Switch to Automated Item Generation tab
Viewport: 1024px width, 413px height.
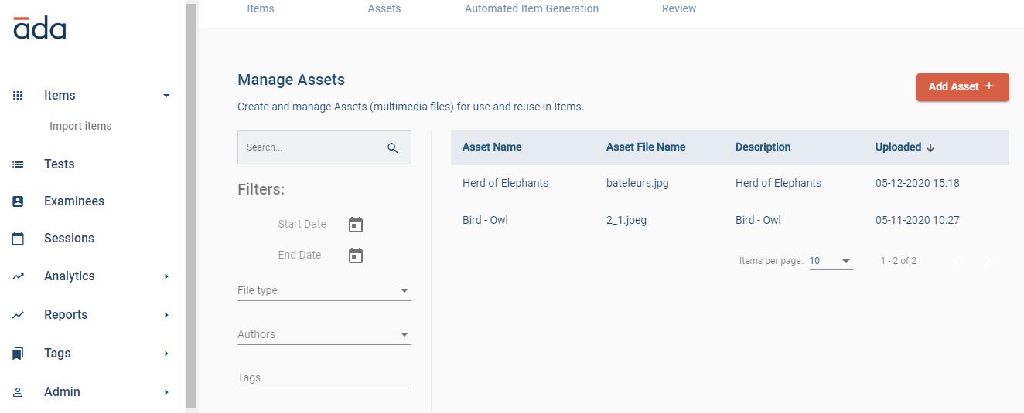tap(531, 9)
